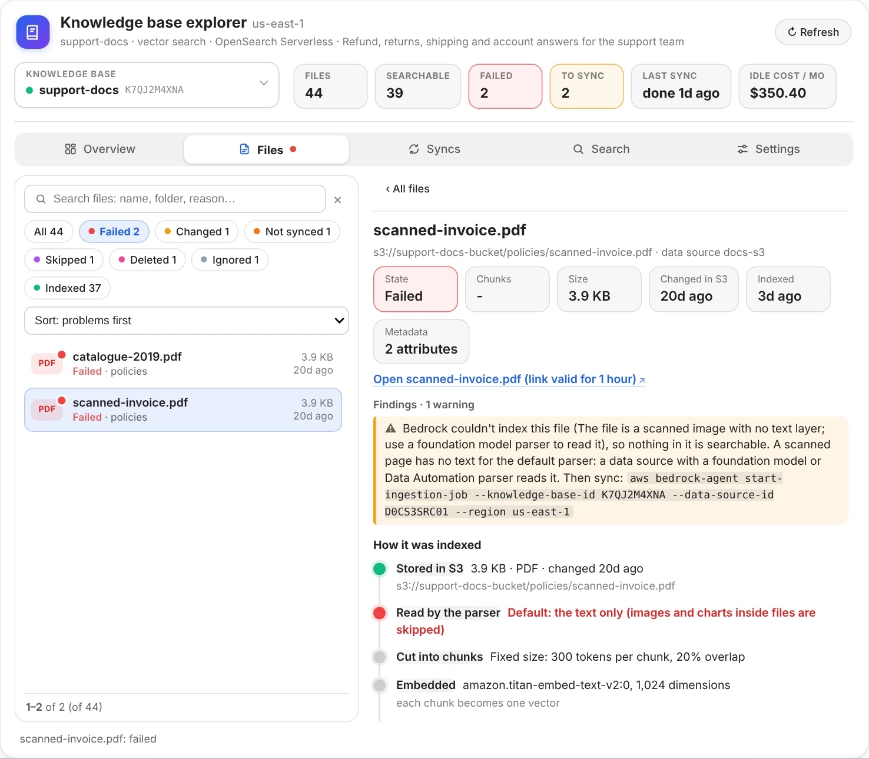Click the grey Embedded step marker
The width and height of the screenshot is (869, 759).
pyautogui.click(x=380, y=685)
